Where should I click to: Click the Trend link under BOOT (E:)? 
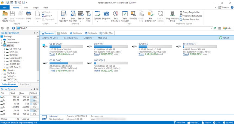coord(141,54)
